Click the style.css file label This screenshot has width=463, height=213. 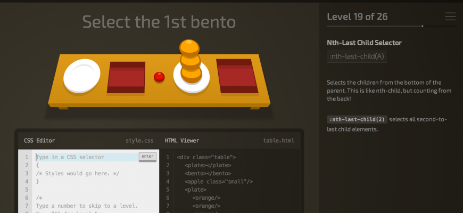click(x=139, y=141)
